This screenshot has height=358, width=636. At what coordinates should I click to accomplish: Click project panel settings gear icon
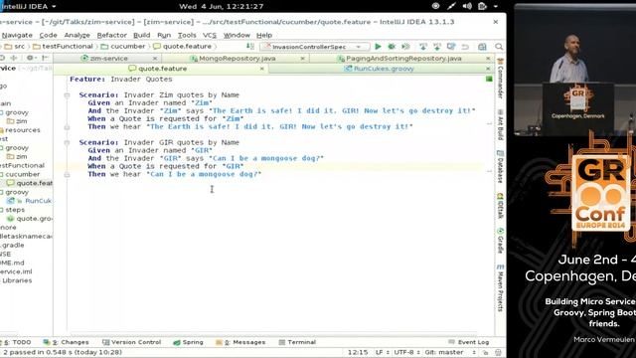point(30,58)
